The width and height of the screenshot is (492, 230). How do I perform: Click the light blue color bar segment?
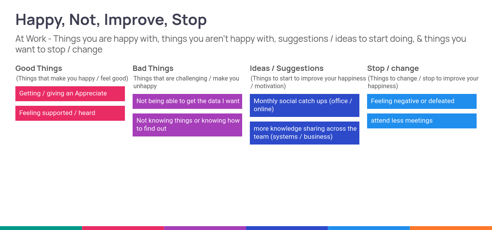pyautogui.click(x=369, y=228)
